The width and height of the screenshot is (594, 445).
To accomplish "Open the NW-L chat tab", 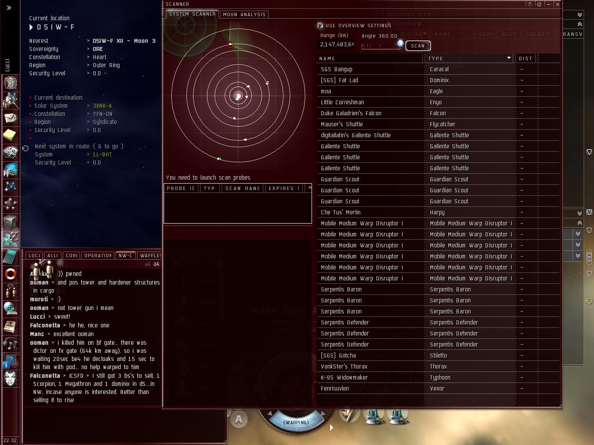I will (125, 256).
